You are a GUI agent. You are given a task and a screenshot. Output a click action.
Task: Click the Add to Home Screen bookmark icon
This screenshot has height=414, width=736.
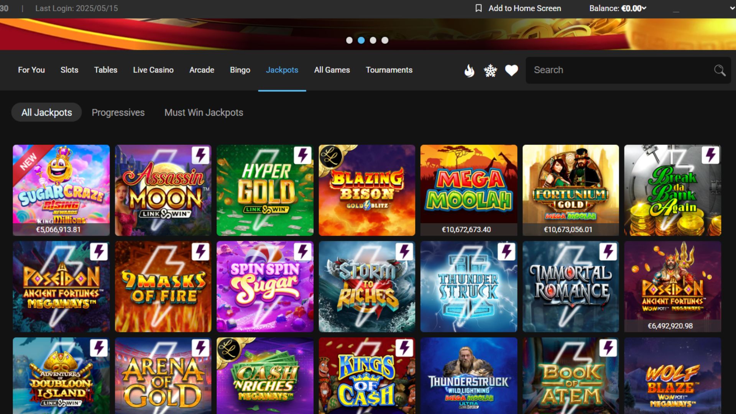pos(478,8)
